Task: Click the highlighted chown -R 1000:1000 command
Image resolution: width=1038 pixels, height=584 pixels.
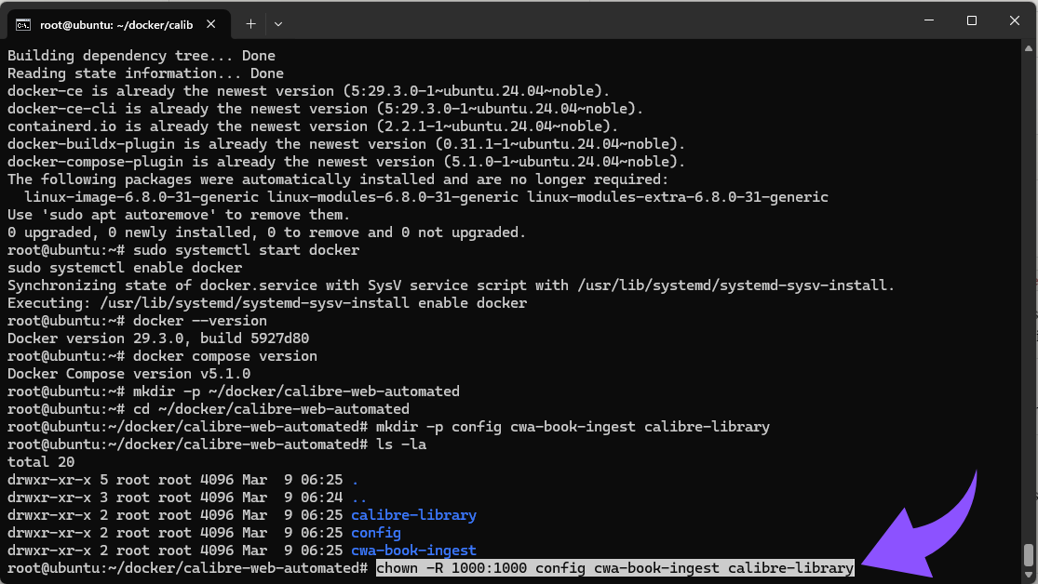Action: click(614, 568)
